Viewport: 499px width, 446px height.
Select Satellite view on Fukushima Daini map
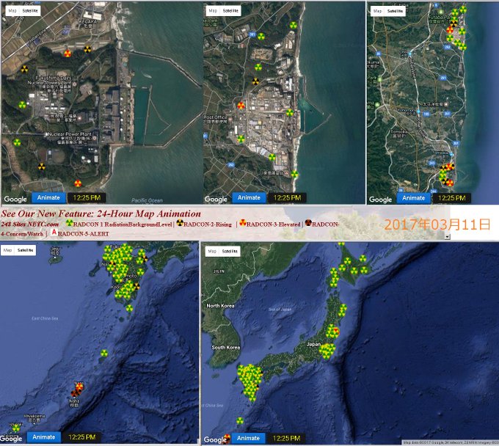[x=30, y=10]
